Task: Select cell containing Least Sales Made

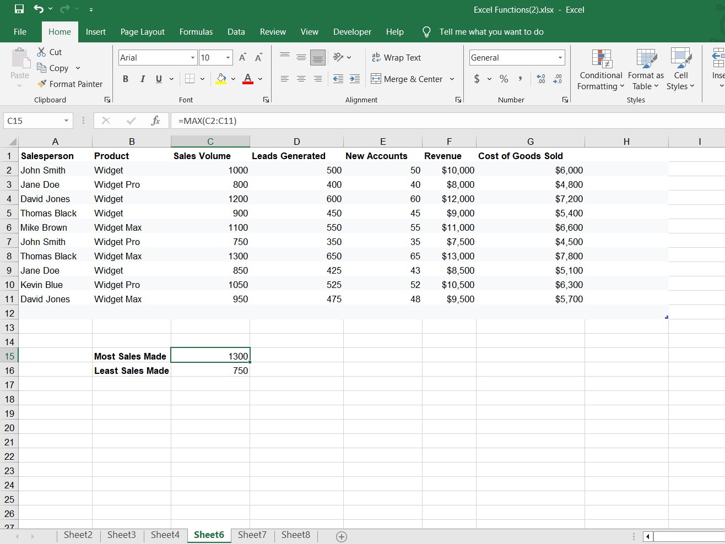Action: click(x=132, y=371)
